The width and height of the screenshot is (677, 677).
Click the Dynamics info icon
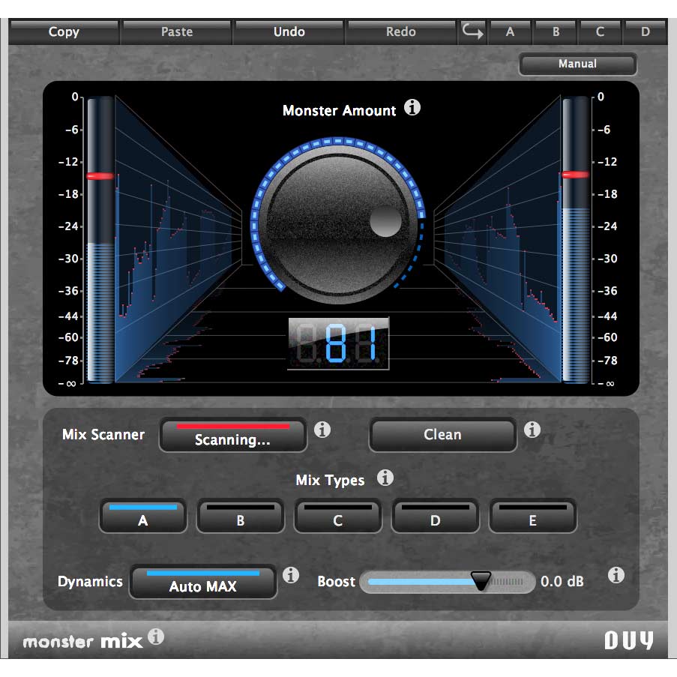tap(292, 576)
